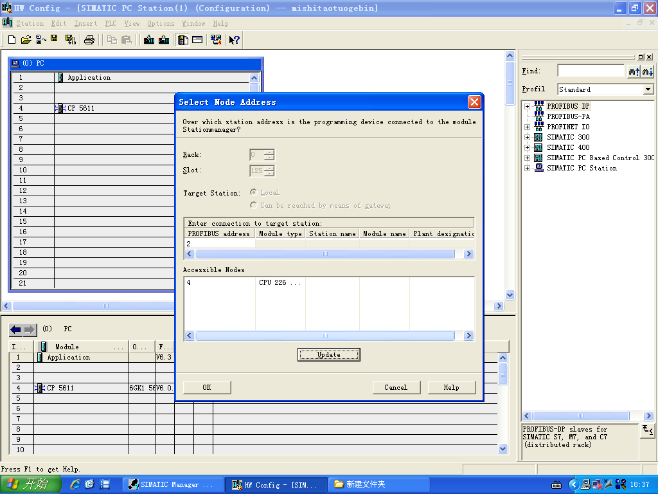
Task: Switch to SIMATIC Manager taskbar window
Action: click(x=172, y=485)
